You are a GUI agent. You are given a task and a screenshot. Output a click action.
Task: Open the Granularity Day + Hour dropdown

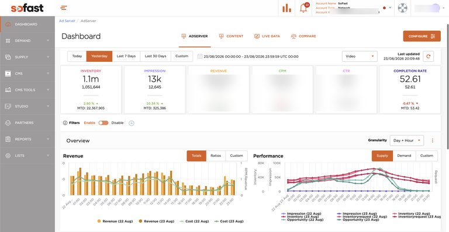pyautogui.click(x=407, y=140)
